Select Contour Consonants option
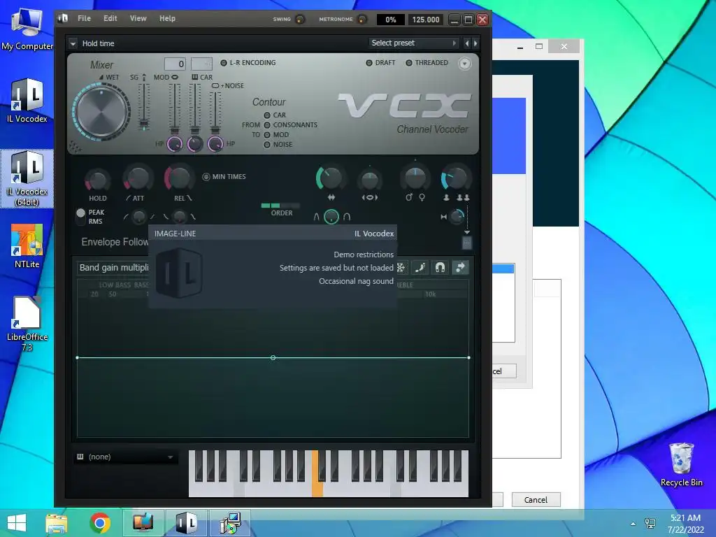Image resolution: width=716 pixels, height=537 pixels. click(x=267, y=125)
